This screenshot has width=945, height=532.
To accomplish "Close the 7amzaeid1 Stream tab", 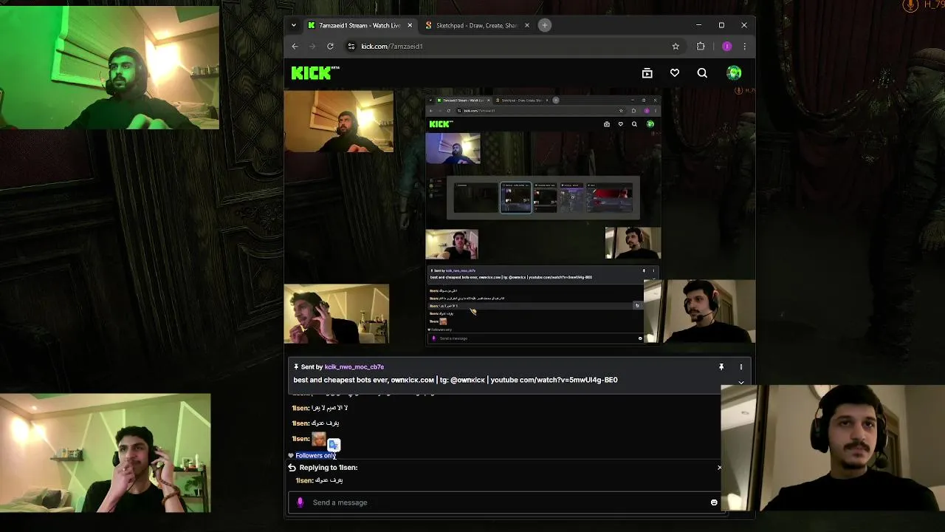I will coord(410,25).
